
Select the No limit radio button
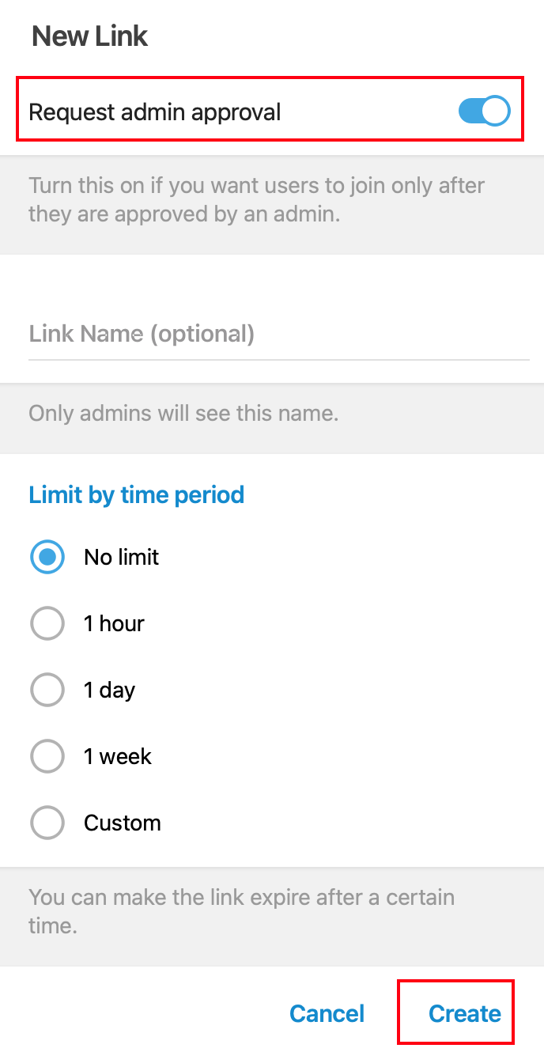tap(47, 558)
